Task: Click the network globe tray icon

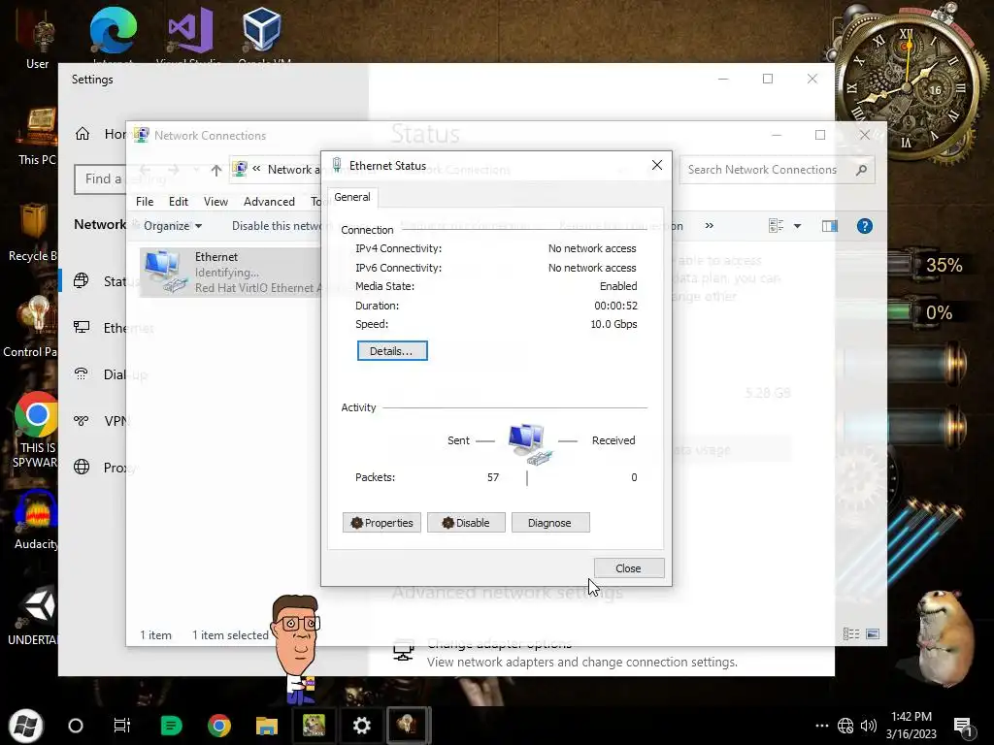Action: point(845,726)
